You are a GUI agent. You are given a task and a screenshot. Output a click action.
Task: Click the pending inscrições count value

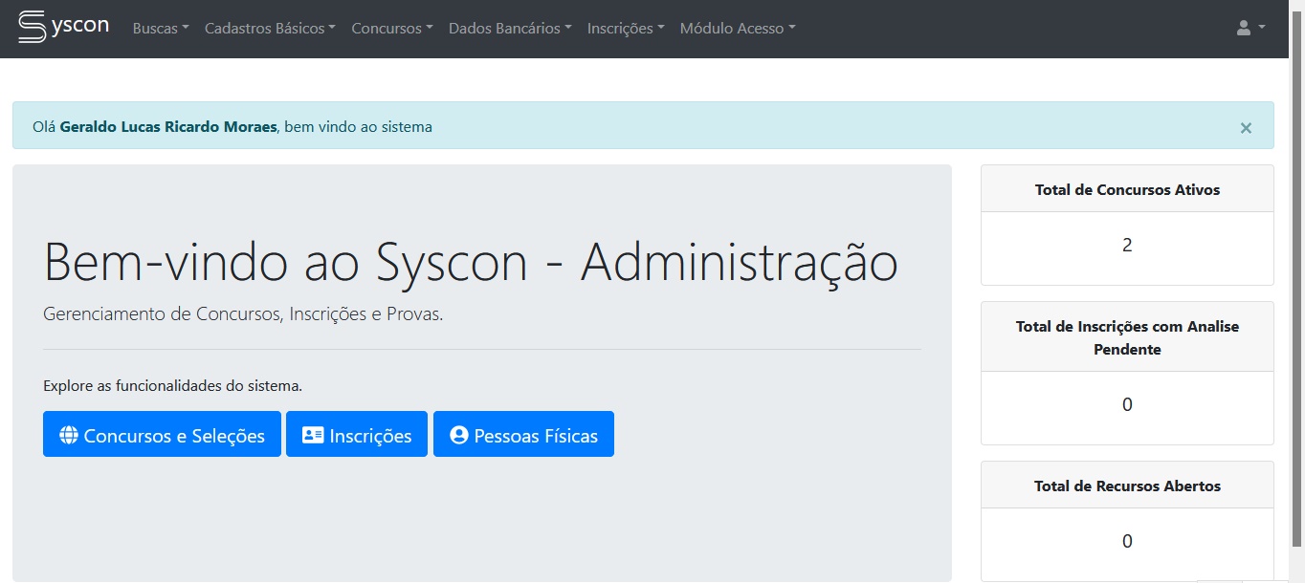(1127, 405)
